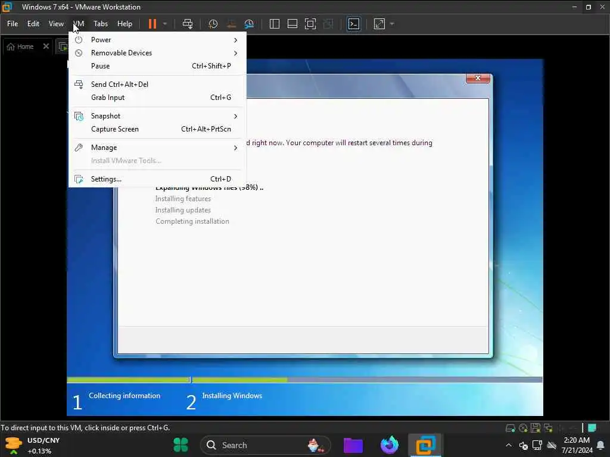The width and height of the screenshot is (610, 457).
Task: Click the Manage submenu chevron arrow
Action: tap(235, 148)
